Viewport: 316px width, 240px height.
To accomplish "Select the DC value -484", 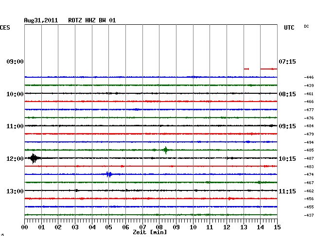I will coord(309,126).
